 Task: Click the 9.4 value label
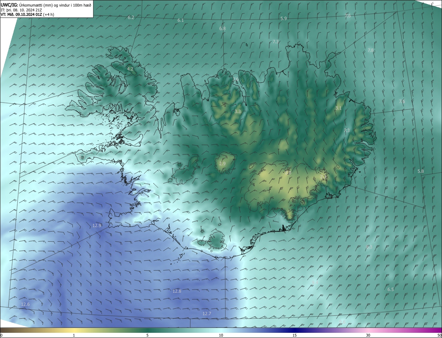[315, 282]
